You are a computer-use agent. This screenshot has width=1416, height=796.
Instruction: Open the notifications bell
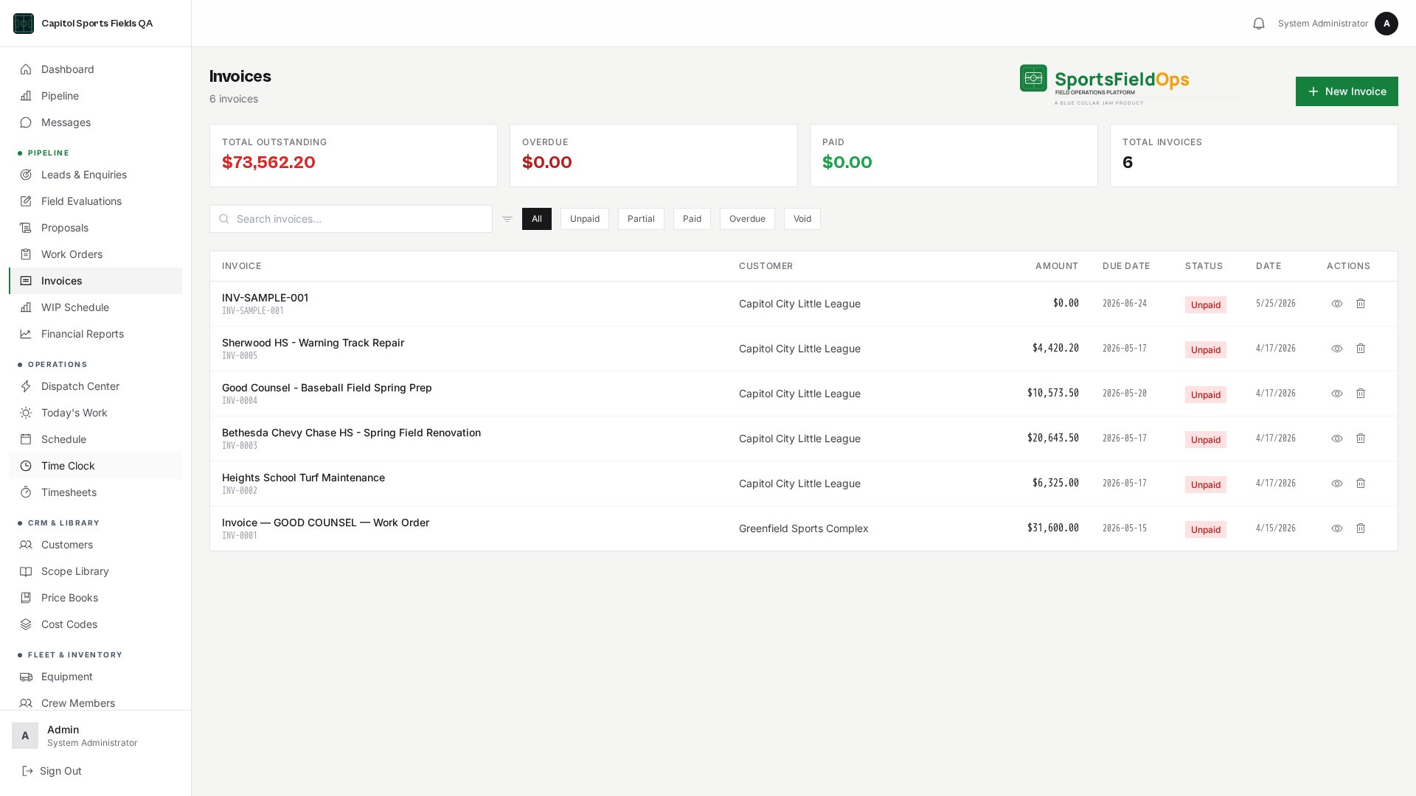(1259, 24)
